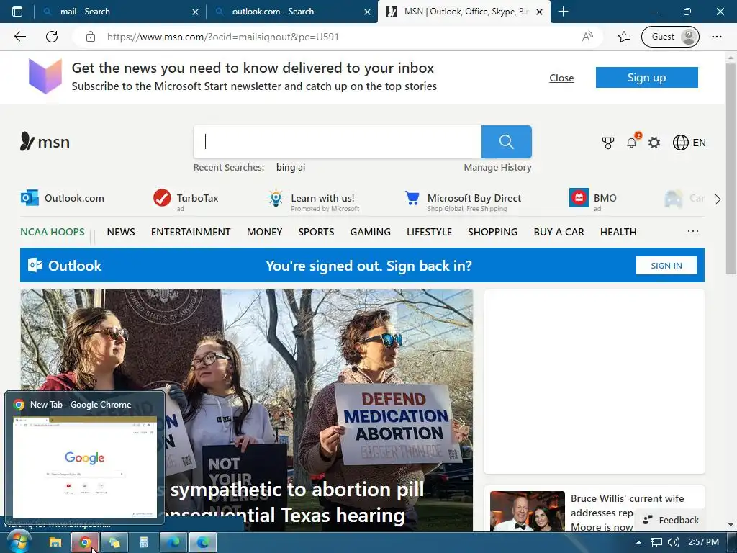Open network tray icon

point(656,543)
